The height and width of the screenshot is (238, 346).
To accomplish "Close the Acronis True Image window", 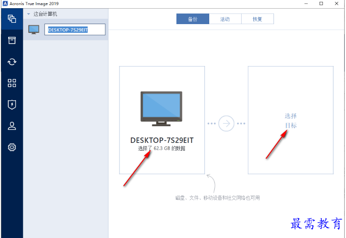I will (x=336, y=4).
